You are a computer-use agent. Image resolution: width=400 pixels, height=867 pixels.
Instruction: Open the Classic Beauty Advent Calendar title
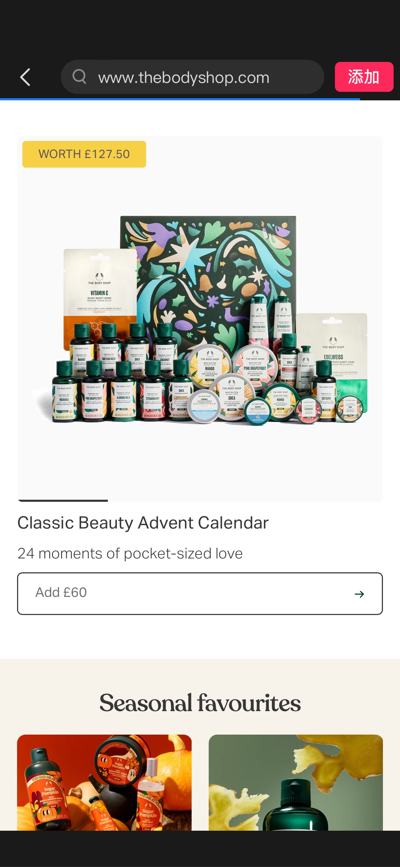pyautogui.click(x=143, y=523)
